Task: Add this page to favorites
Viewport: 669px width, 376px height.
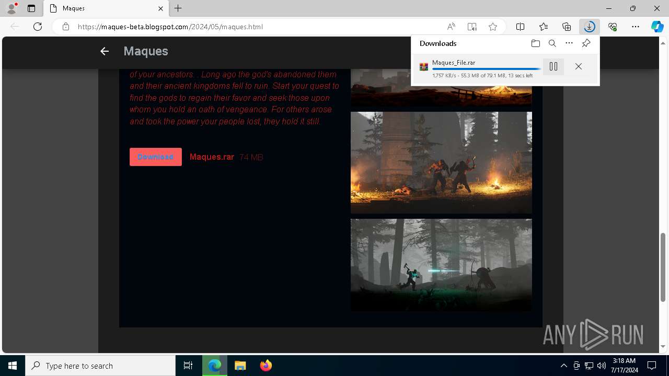Action: 493,27
